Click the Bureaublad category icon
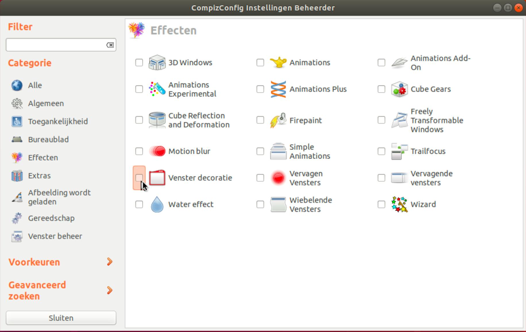This screenshot has width=526, height=332. [17, 139]
